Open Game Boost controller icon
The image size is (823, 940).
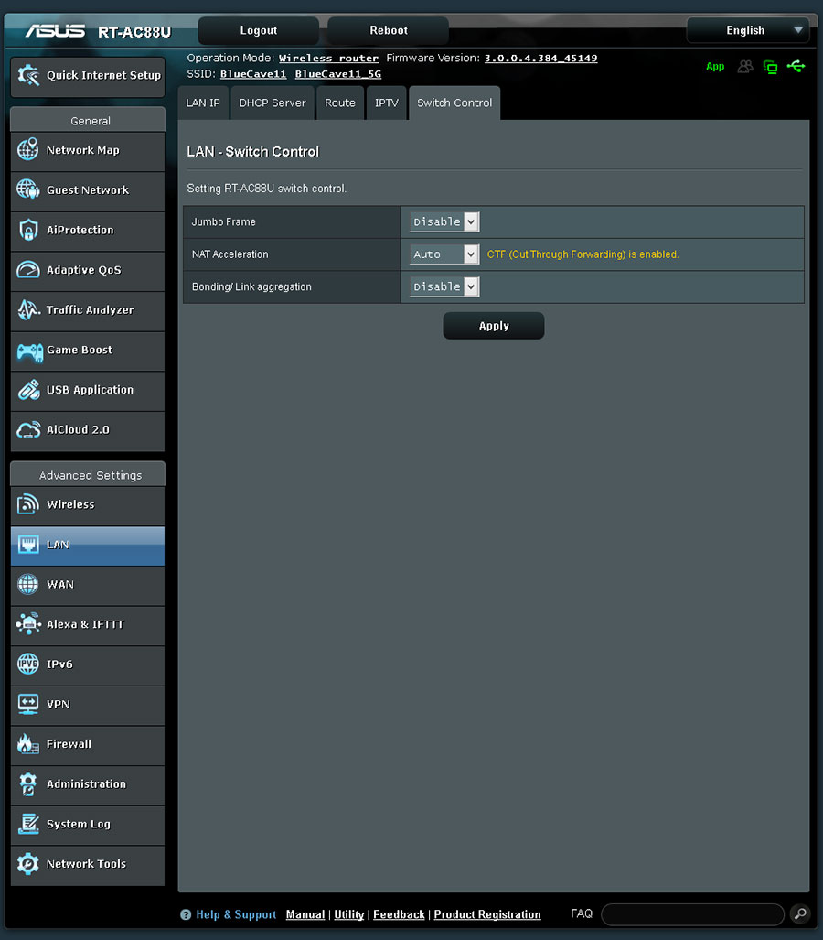click(28, 351)
